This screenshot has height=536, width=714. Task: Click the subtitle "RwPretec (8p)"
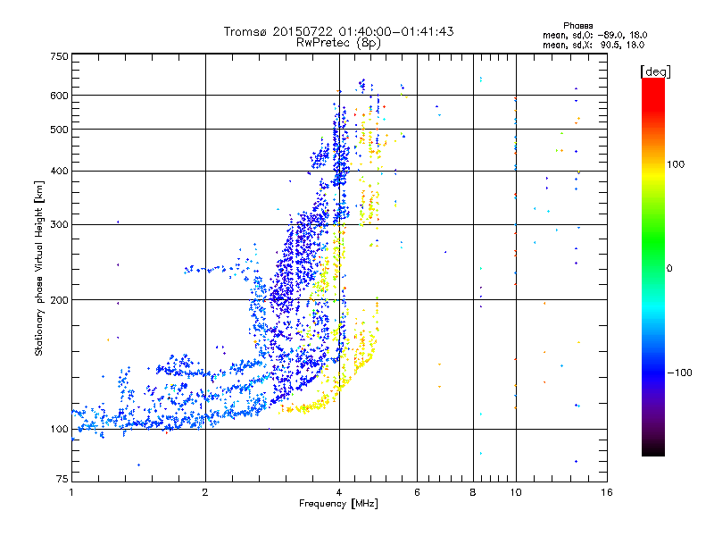pyautogui.click(x=339, y=43)
